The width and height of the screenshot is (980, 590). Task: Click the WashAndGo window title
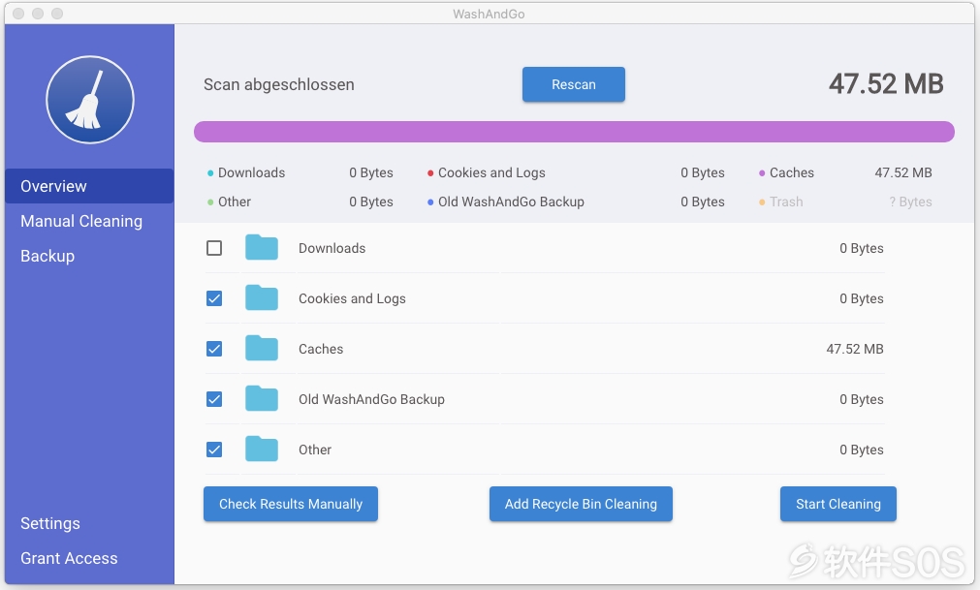489,14
